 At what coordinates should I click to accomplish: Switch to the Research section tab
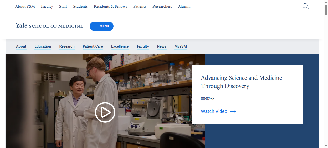(x=67, y=46)
